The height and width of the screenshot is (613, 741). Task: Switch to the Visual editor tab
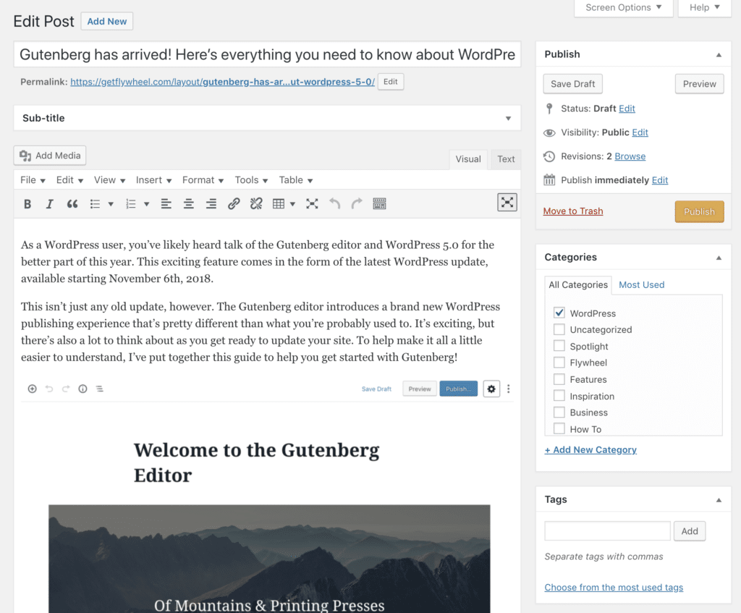tap(468, 159)
